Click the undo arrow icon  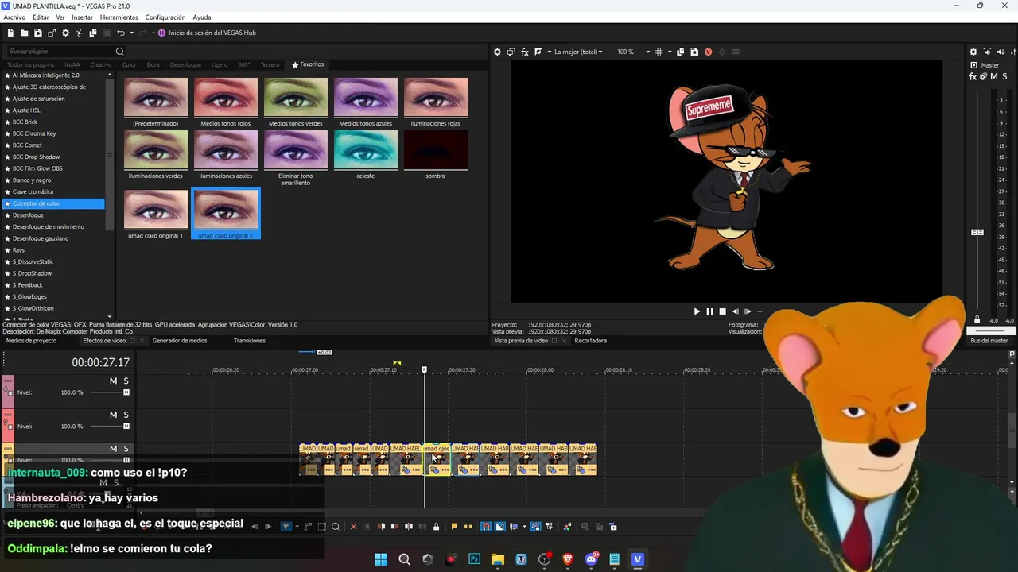[121, 33]
